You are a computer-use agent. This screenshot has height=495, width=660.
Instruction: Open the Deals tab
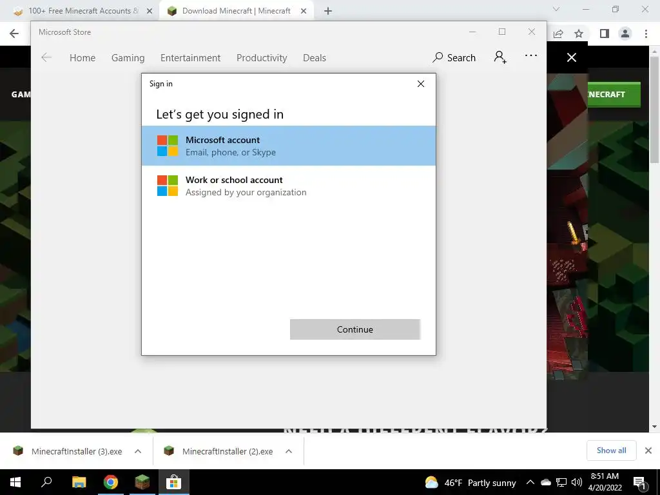tap(315, 57)
